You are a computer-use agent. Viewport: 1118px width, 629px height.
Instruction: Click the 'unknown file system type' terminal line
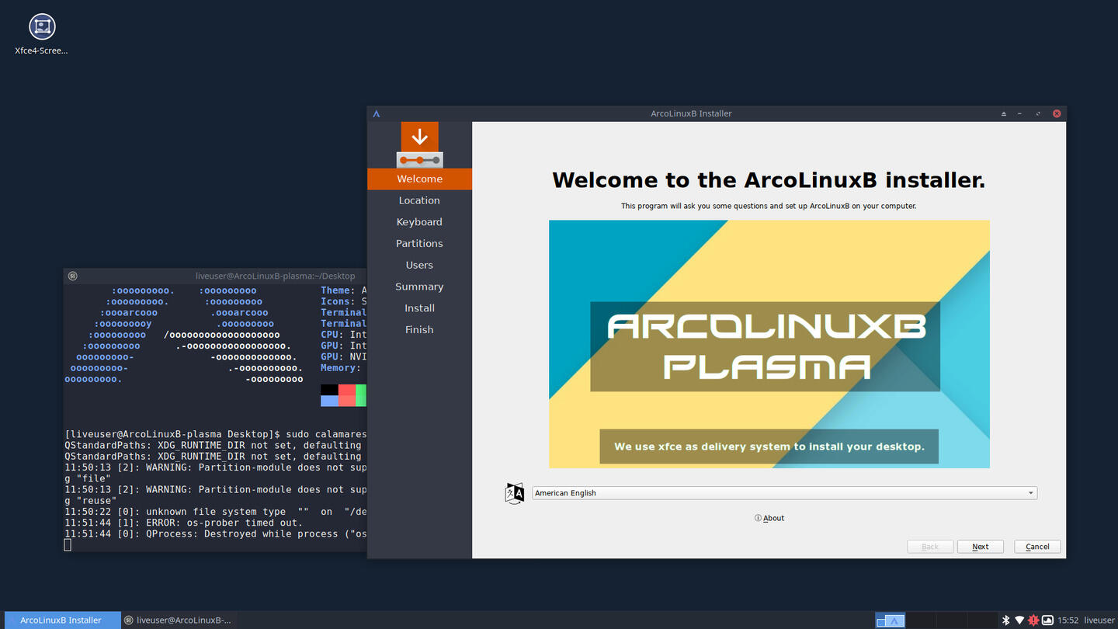(x=216, y=512)
